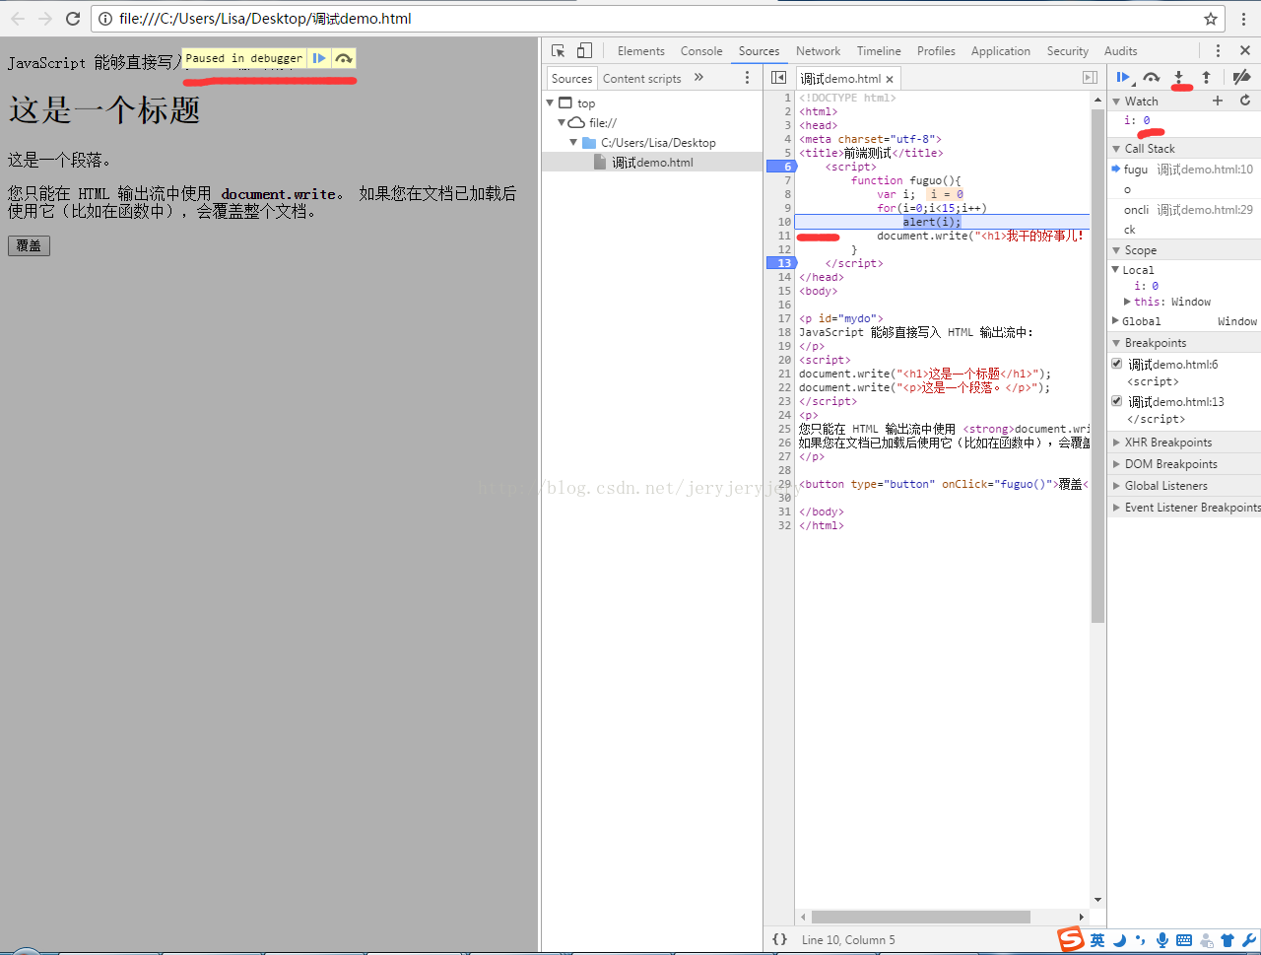Viewport: 1261px width, 955px height.
Task: Open the Application tab
Action: (x=1000, y=51)
